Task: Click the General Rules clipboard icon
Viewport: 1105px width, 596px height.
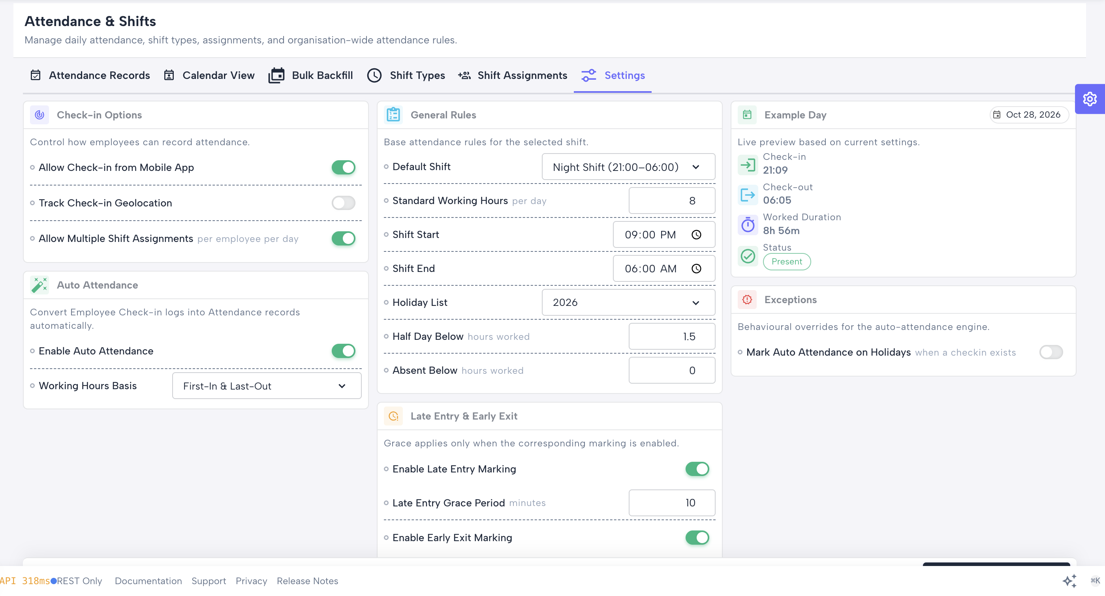Action: click(393, 115)
